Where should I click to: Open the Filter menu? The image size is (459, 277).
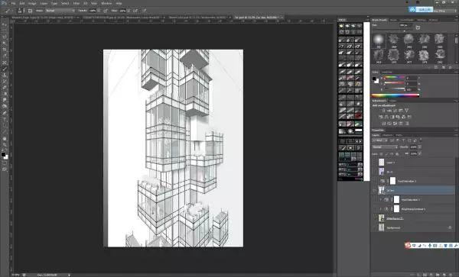(x=76, y=3)
